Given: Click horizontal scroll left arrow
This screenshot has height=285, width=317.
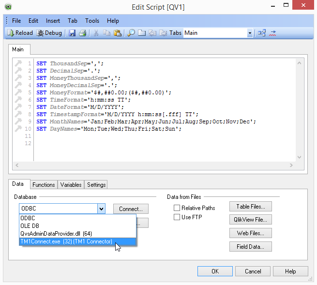Looking at the screenshot, I should point(17,165).
